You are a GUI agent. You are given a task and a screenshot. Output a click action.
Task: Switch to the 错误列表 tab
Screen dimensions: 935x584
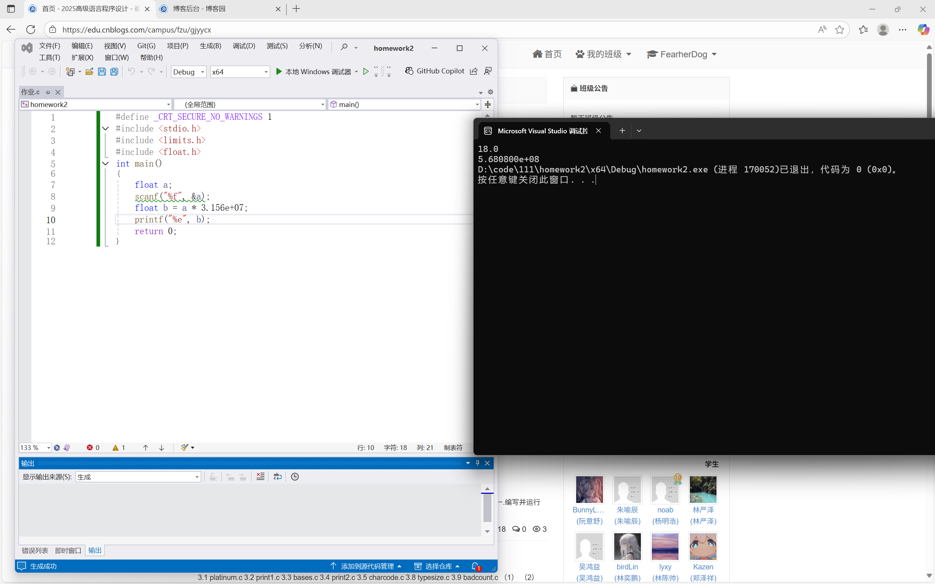click(x=35, y=550)
